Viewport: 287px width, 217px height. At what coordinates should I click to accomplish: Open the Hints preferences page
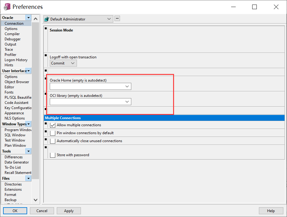[9, 65]
